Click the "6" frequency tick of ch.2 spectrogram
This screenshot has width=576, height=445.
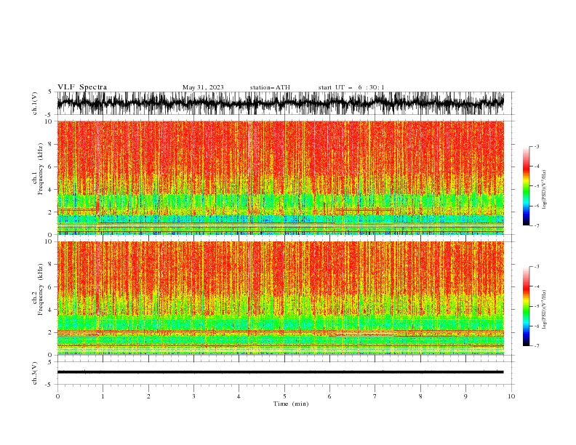click(50, 286)
